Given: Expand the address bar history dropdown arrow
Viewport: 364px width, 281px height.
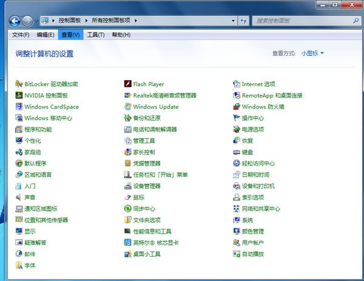Looking at the screenshot, I should 232,21.
